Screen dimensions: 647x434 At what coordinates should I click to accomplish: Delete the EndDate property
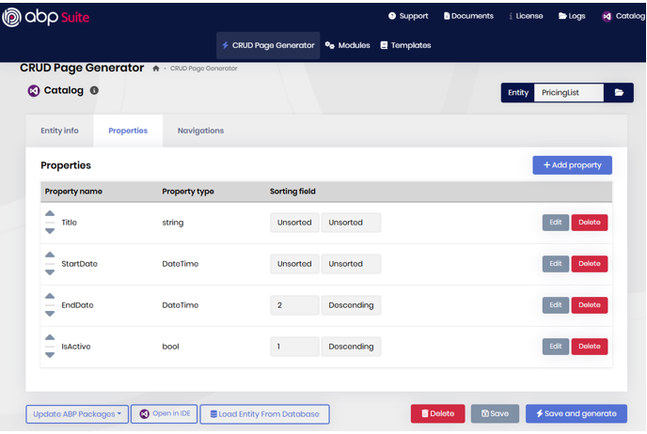[590, 305]
